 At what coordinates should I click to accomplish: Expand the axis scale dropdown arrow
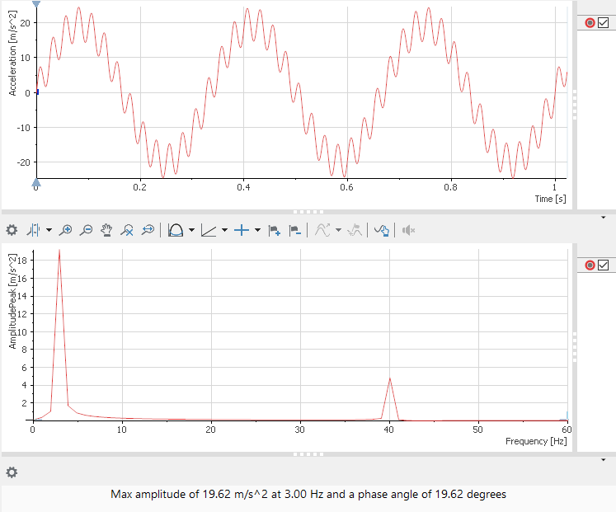click(224, 230)
